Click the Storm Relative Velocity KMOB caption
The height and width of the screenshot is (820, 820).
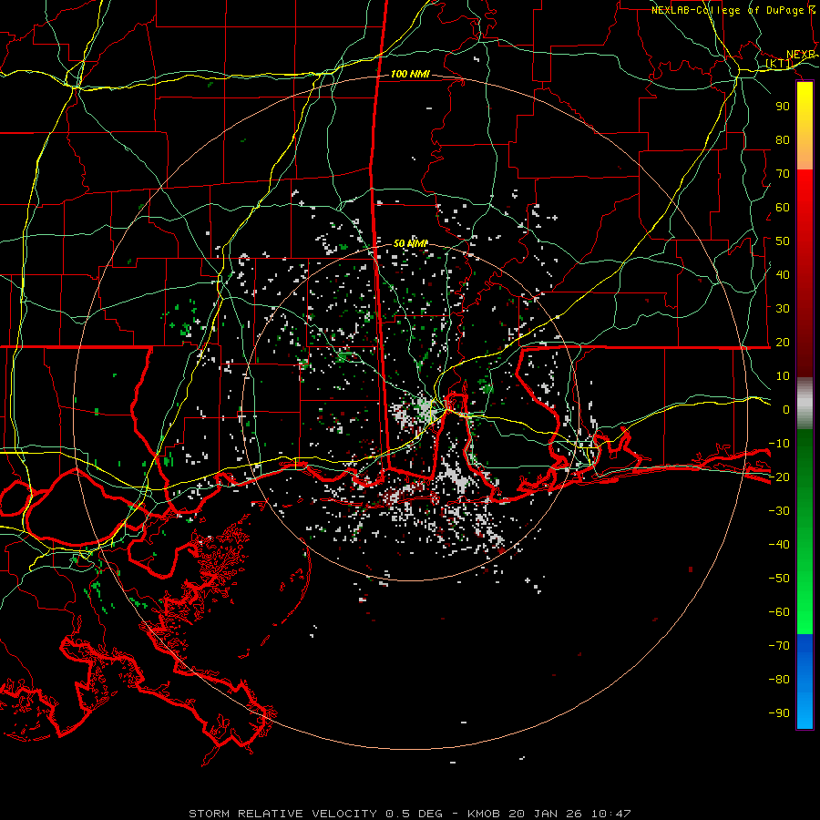(410, 814)
